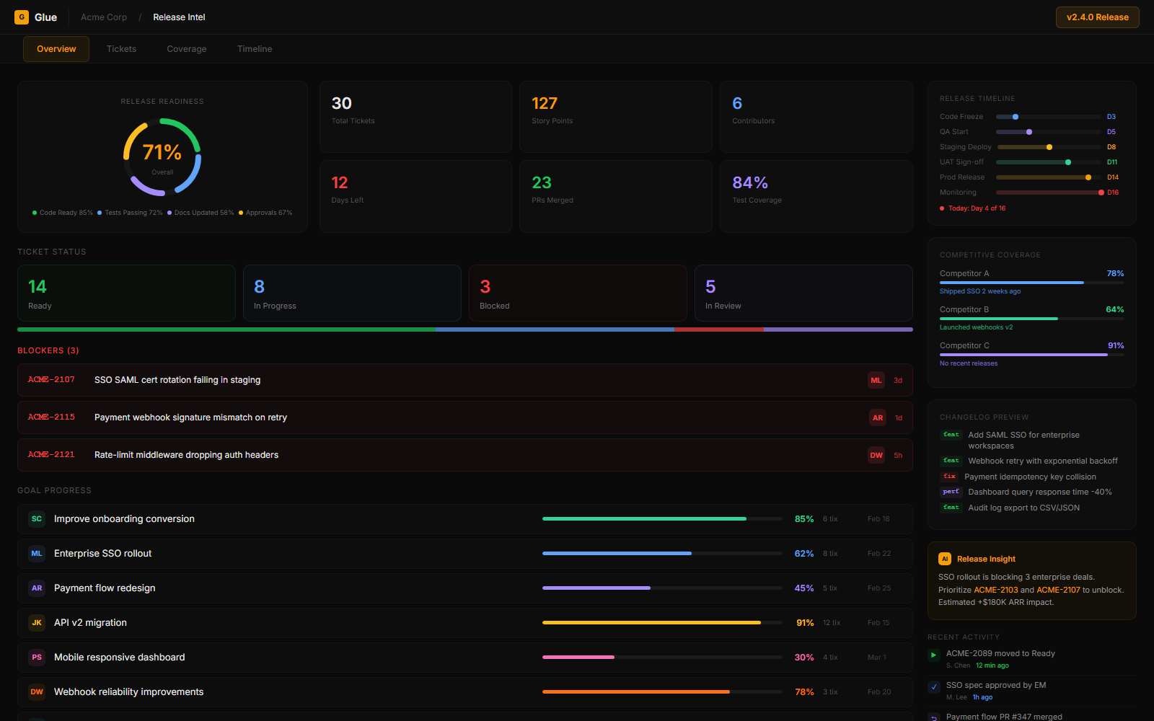
Task: Click the Competitor A coverage bar
Action: (x=1031, y=283)
